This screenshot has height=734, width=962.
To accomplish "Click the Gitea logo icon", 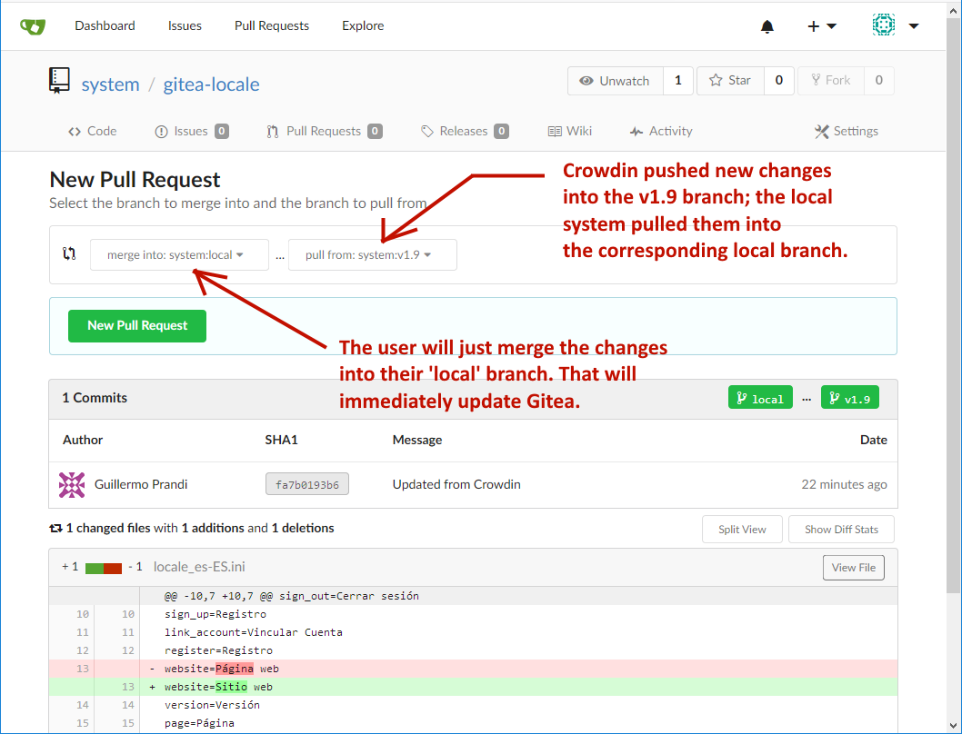I will (x=33, y=25).
